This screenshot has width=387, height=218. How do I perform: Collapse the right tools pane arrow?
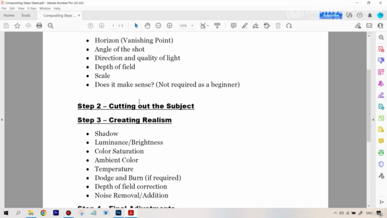point(373,120)
